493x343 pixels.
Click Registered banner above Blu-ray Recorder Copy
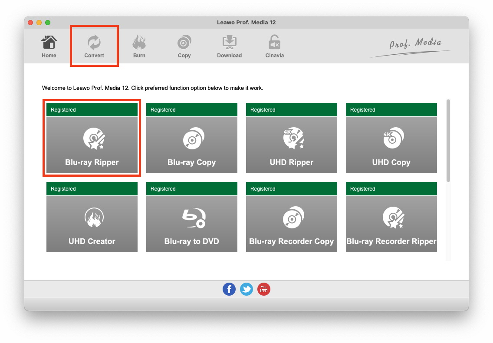pos(292,188)
